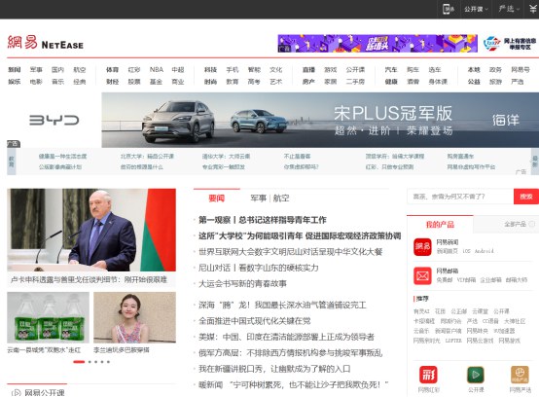Switch to the 军事 tab
539x397 pixels.
259,198
